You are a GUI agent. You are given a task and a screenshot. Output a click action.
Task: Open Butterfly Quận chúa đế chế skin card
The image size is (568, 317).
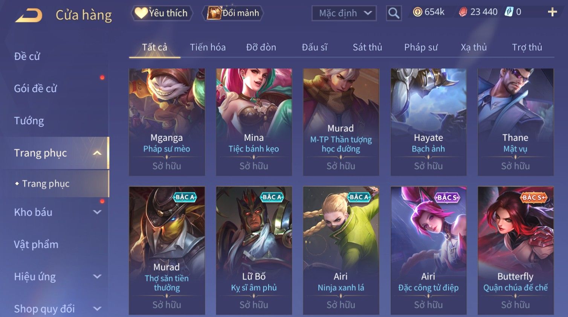click(x=515, y=250)
